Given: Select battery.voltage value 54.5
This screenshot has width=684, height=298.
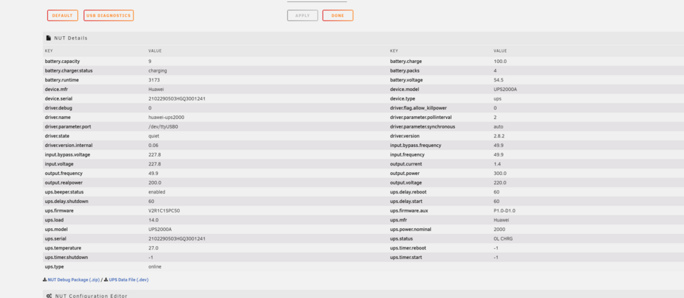Looking at the screenshot, I should click(499, 80).
